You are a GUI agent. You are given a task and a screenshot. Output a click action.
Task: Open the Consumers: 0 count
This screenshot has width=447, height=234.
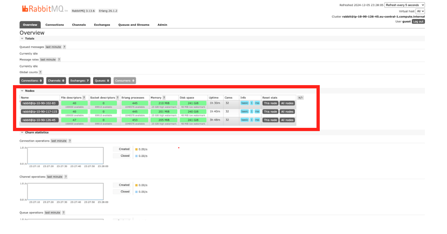tap(125, 81)
